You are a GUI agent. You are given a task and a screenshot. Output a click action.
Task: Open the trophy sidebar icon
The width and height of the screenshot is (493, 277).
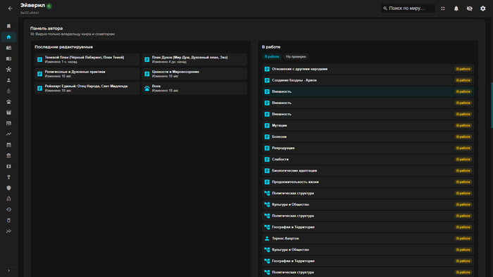pyautogui.click(x=8, y=177)
